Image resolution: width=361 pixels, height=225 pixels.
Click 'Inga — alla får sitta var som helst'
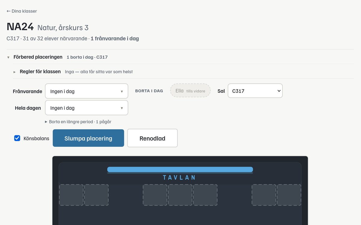tap(99, 72)
